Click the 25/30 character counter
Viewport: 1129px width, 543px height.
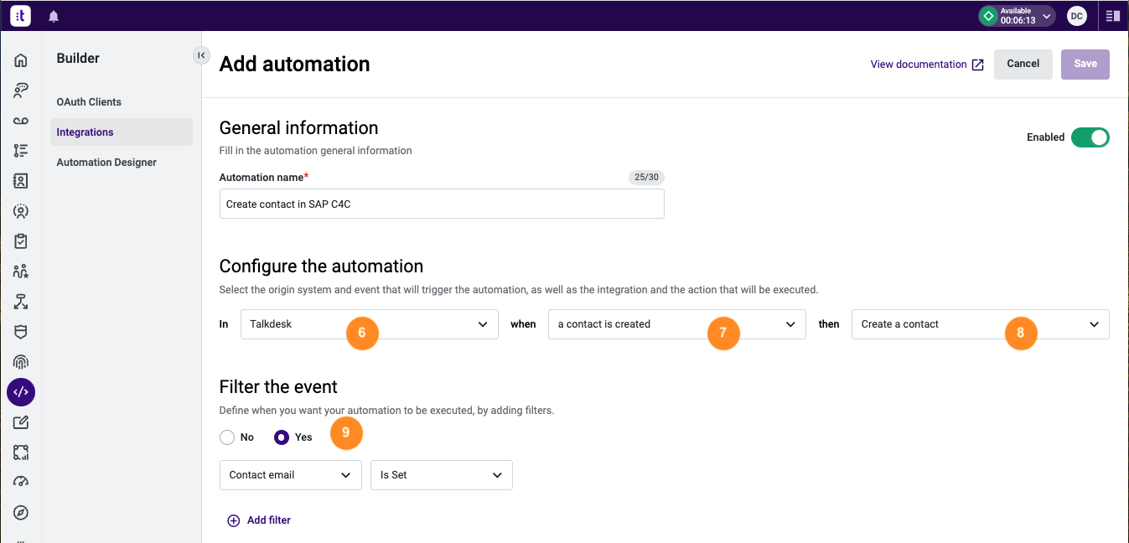coord(646,178)
